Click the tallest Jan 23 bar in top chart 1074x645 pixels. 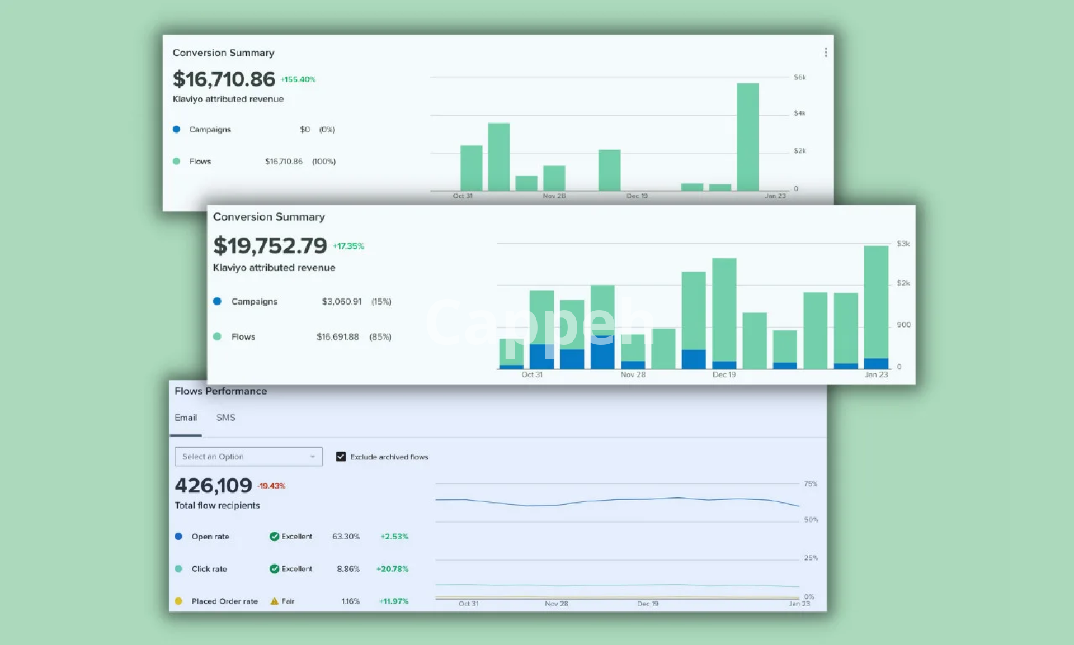[747, 137]
